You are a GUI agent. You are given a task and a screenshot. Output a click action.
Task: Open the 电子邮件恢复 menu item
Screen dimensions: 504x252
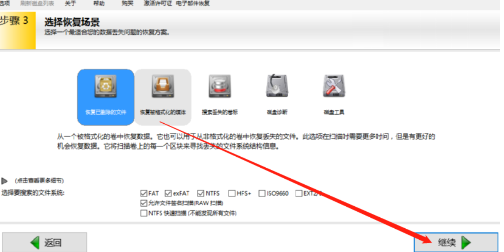click(x=193, y=3)
